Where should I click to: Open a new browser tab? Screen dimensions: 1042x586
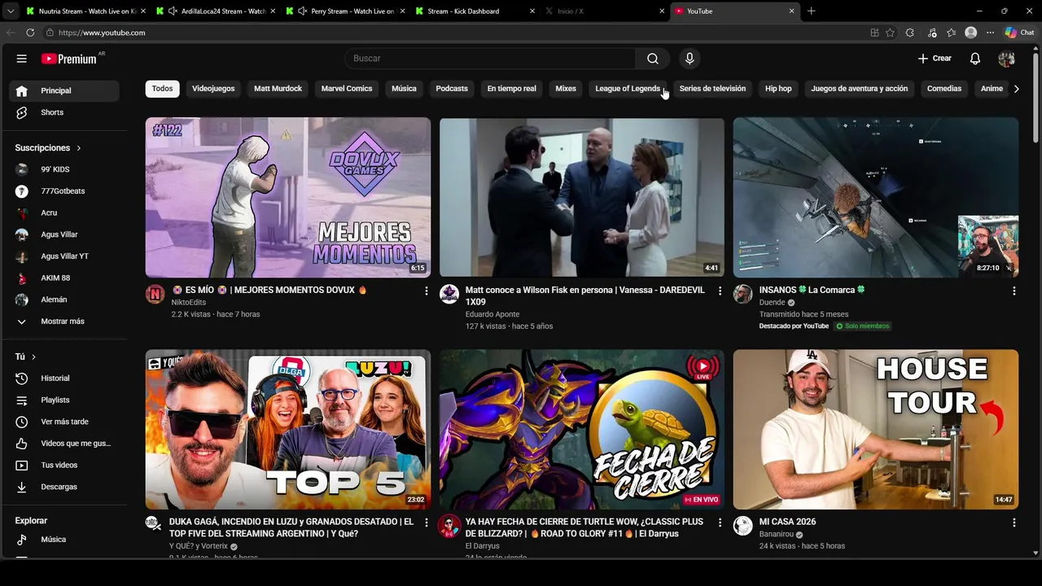coord(811,11)
